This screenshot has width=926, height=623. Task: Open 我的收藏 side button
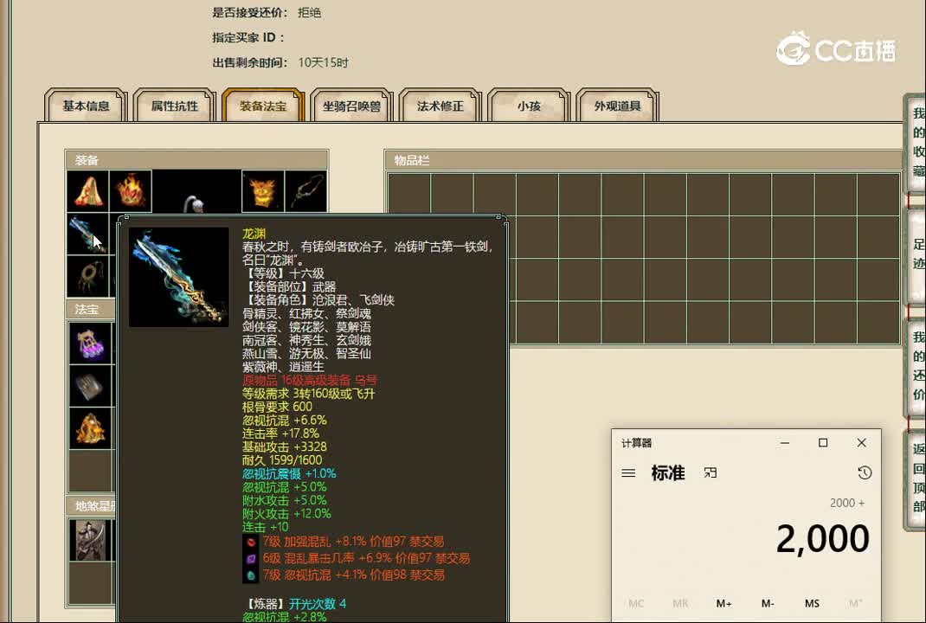coord(917,142)
